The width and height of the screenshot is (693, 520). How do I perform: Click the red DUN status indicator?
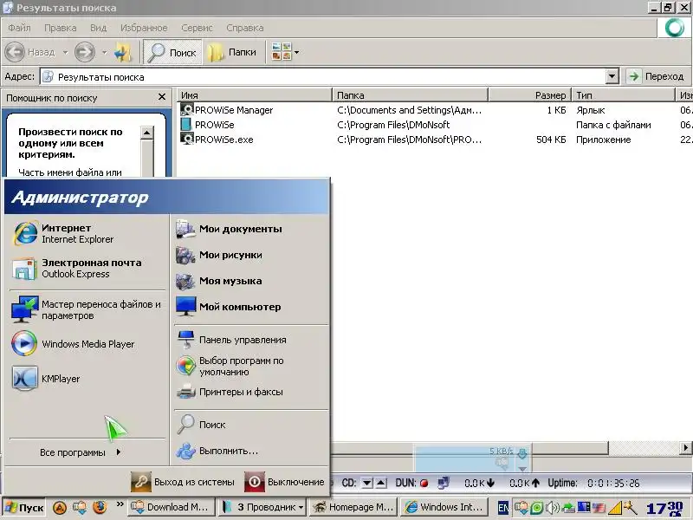424,484
